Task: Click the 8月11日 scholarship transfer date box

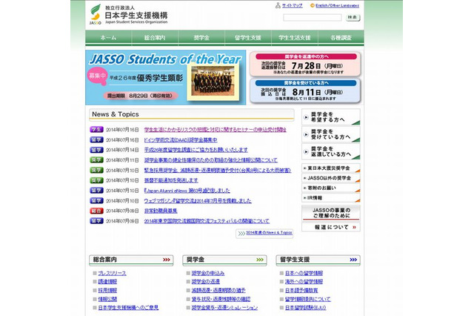Action: (305, 90)
